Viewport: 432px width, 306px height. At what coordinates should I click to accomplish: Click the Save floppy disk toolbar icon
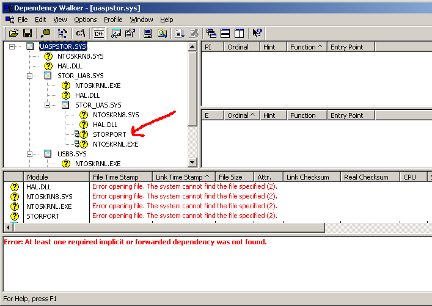[x=27, y=34]
